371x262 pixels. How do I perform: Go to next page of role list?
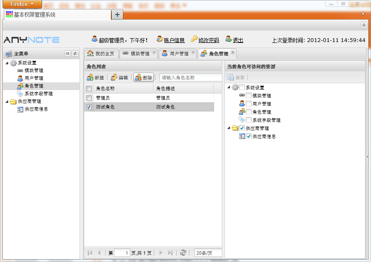click(x=161, y=253)
